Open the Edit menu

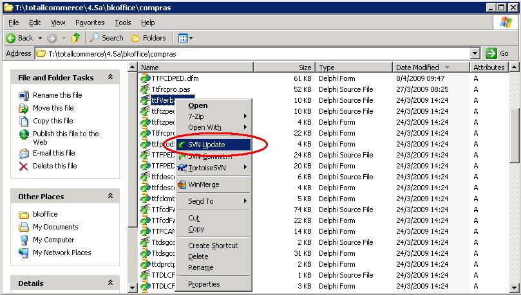tap(35, 22)
